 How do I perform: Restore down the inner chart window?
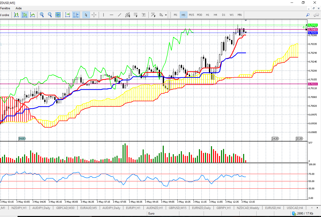314,8
